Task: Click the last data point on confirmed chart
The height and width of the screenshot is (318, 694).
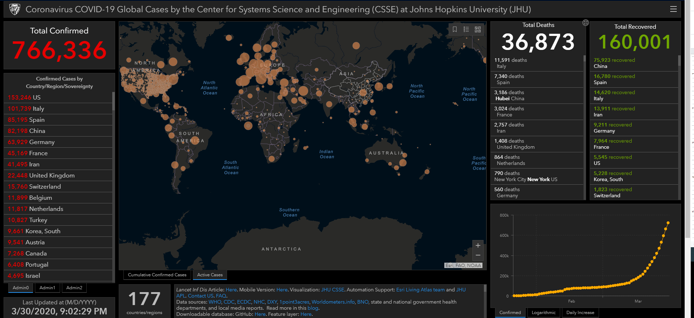Action: [x=668, y=223]
